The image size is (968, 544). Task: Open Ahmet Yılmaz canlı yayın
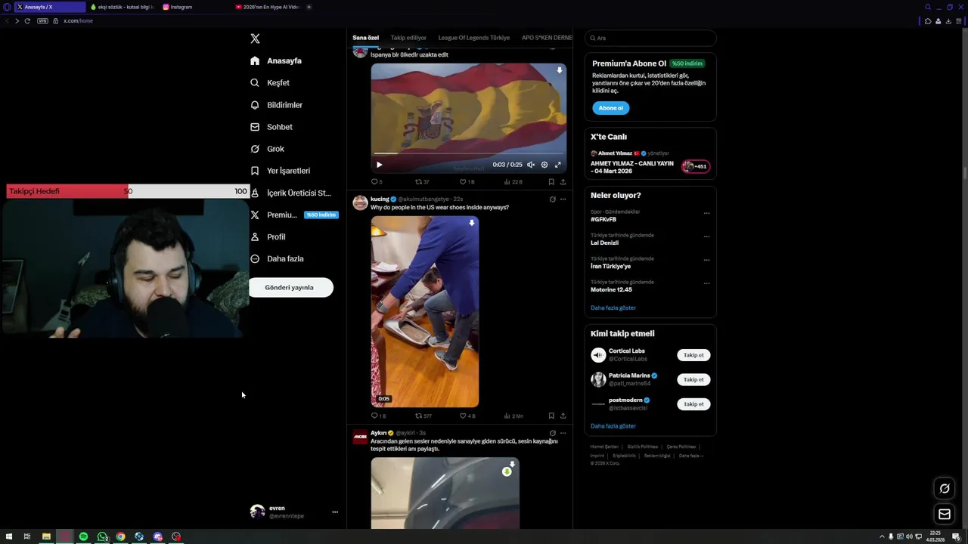click(650, 162)
